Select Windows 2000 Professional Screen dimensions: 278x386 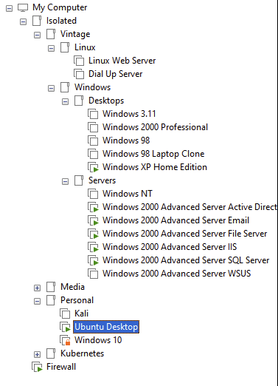coord(155,127)
